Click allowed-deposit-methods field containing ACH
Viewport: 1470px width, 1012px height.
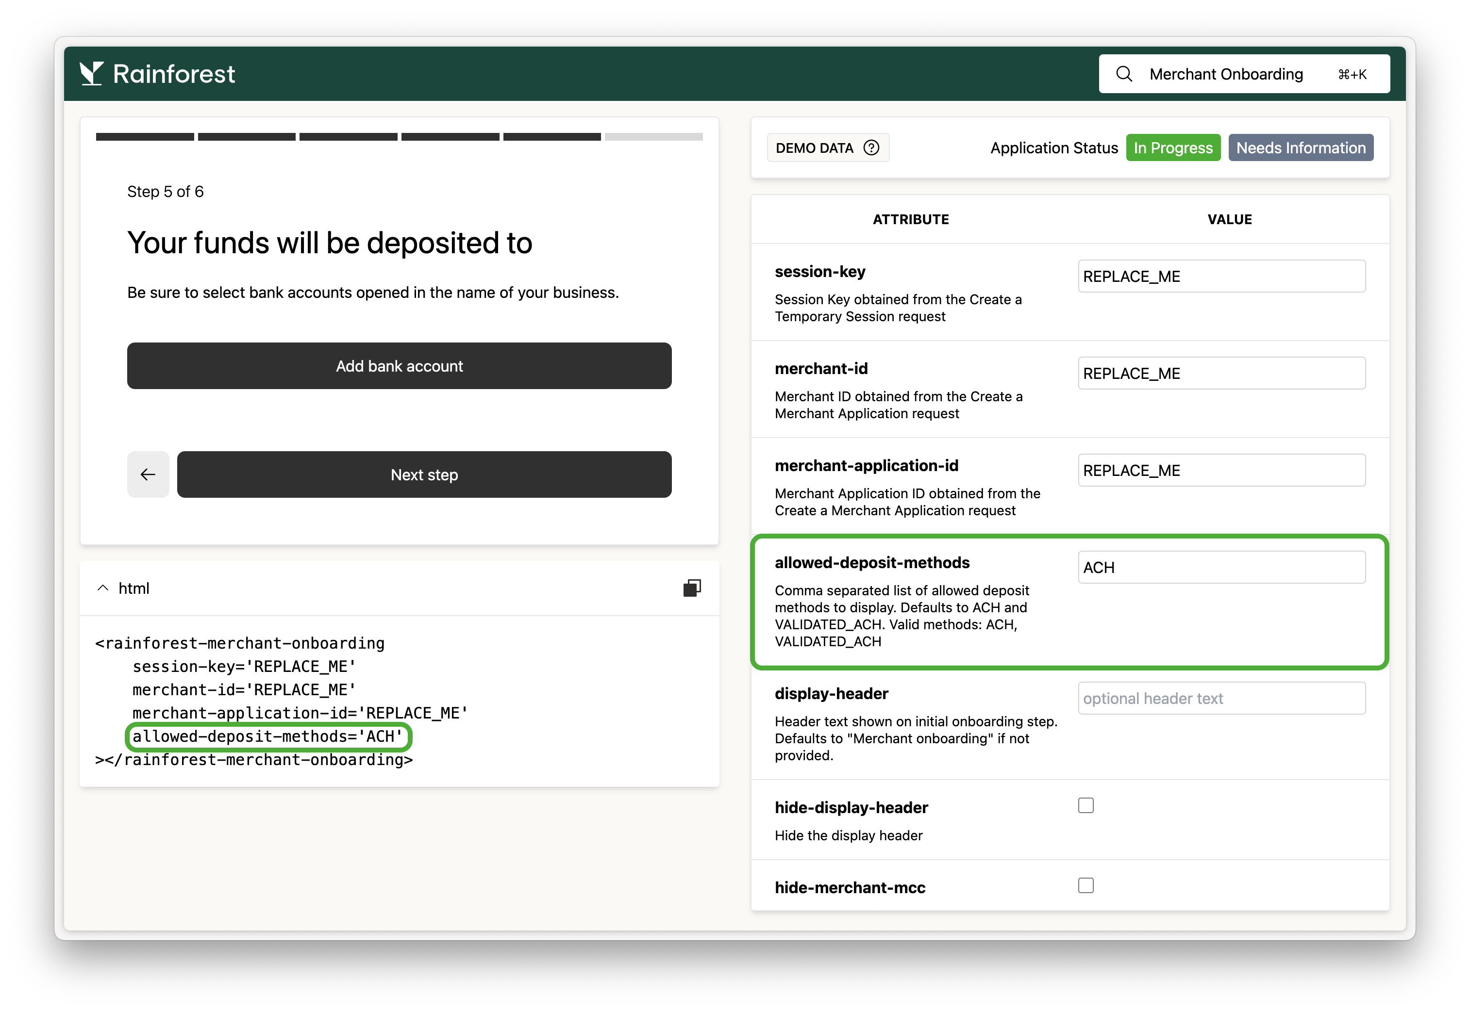[x=1220, y=568]
